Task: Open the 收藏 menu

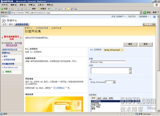Action: tap(32, 5)
